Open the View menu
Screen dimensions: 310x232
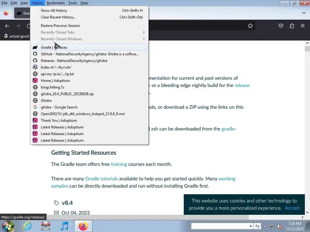pyautogui.click(x=24, y=3)
